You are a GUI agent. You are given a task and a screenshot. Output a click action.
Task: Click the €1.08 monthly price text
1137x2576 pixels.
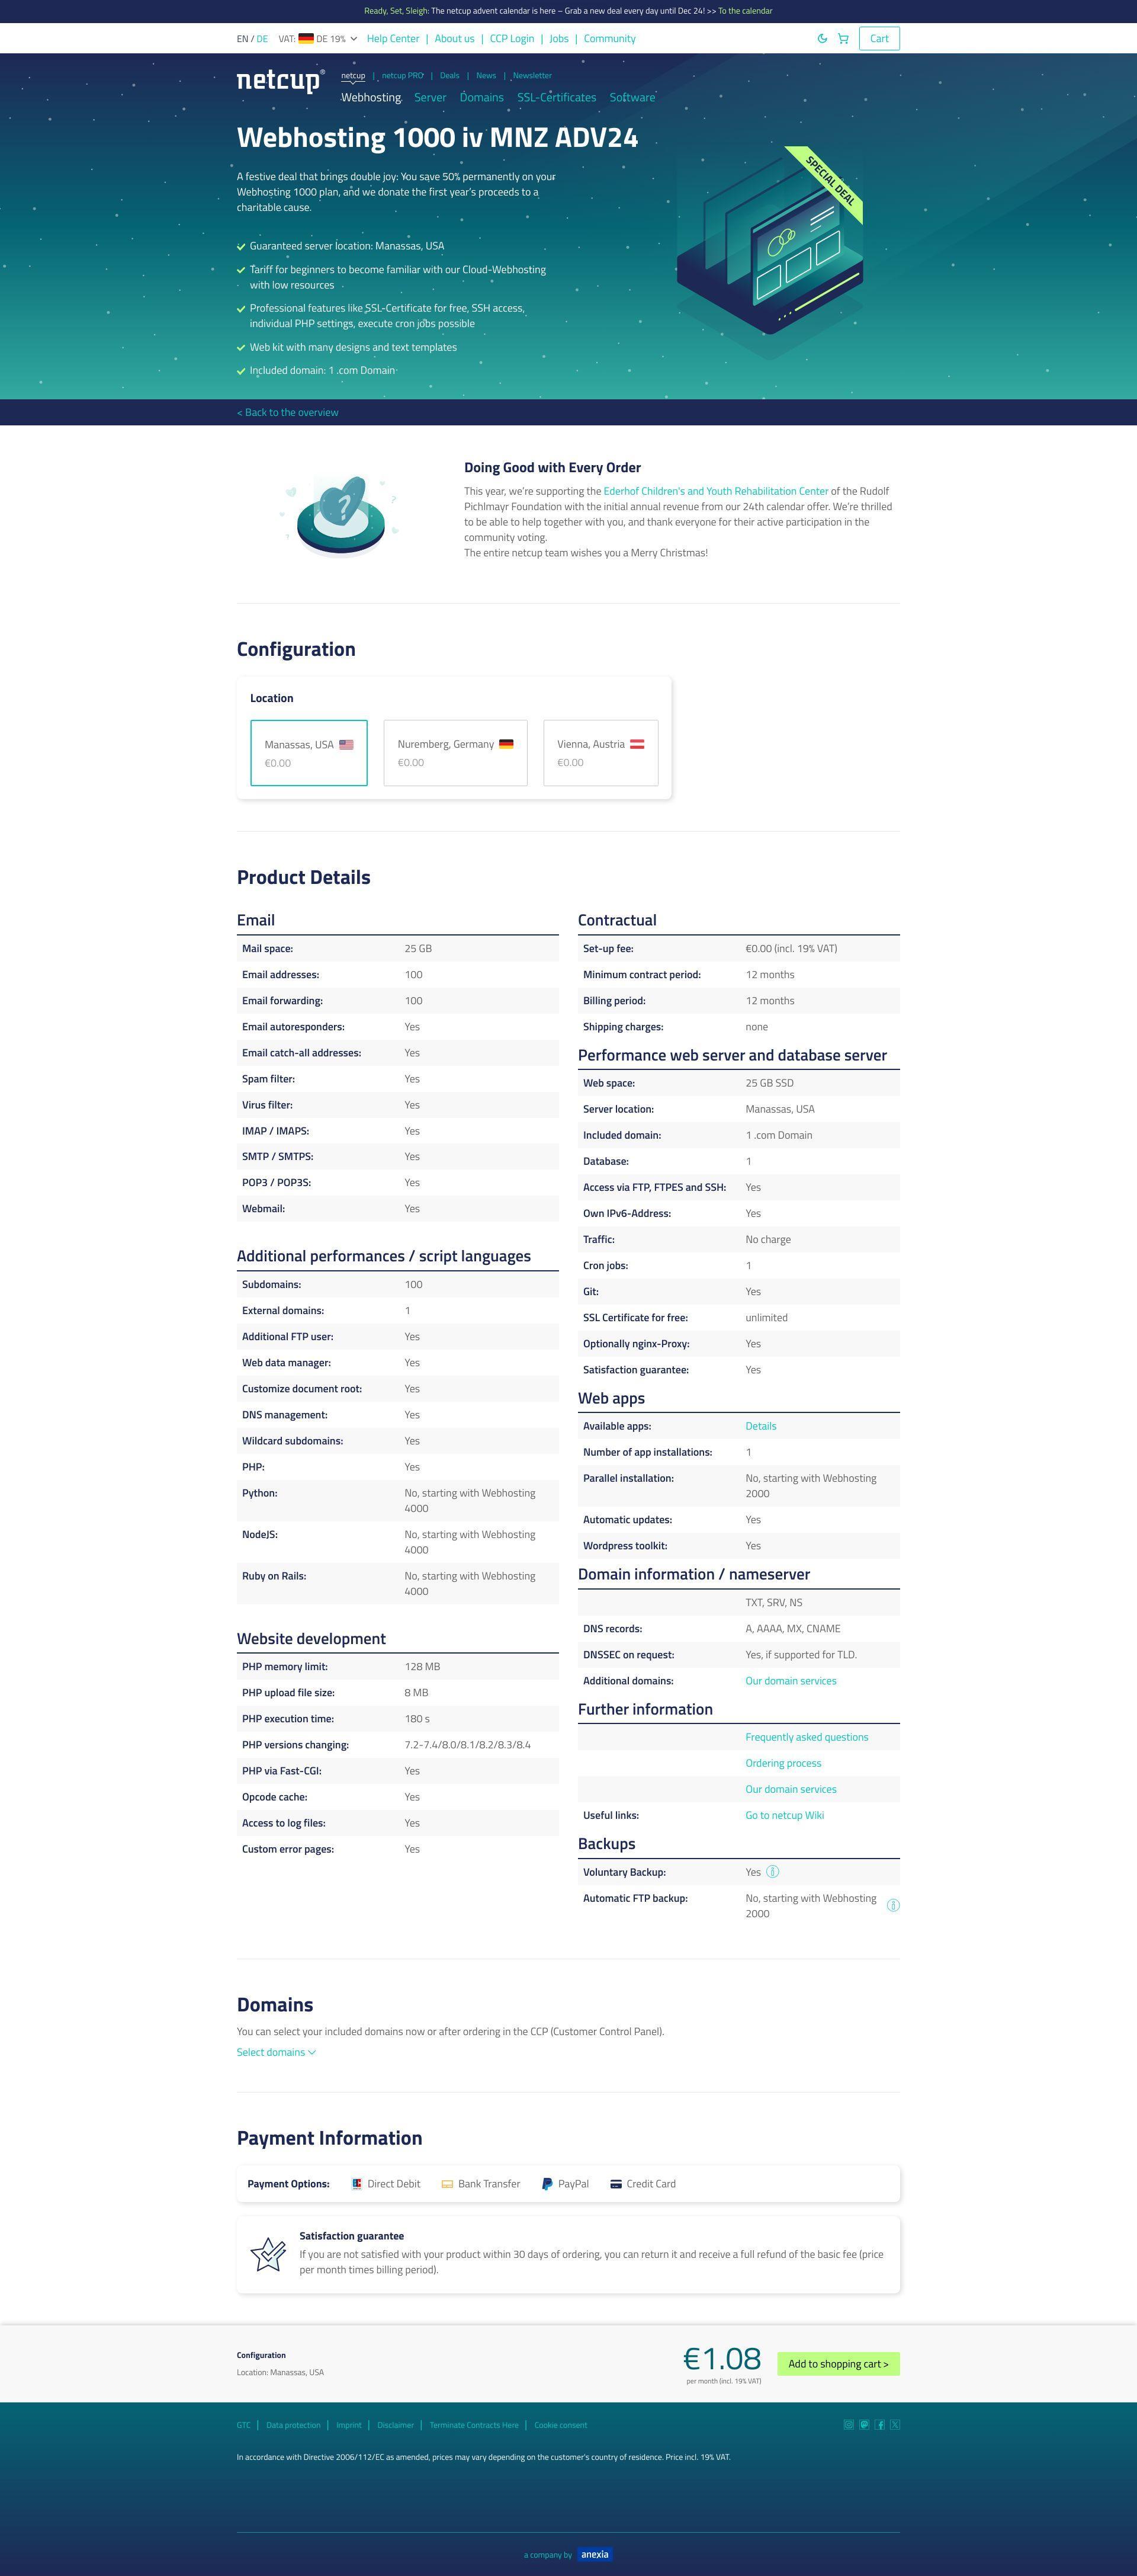(x=722, y=2359)
